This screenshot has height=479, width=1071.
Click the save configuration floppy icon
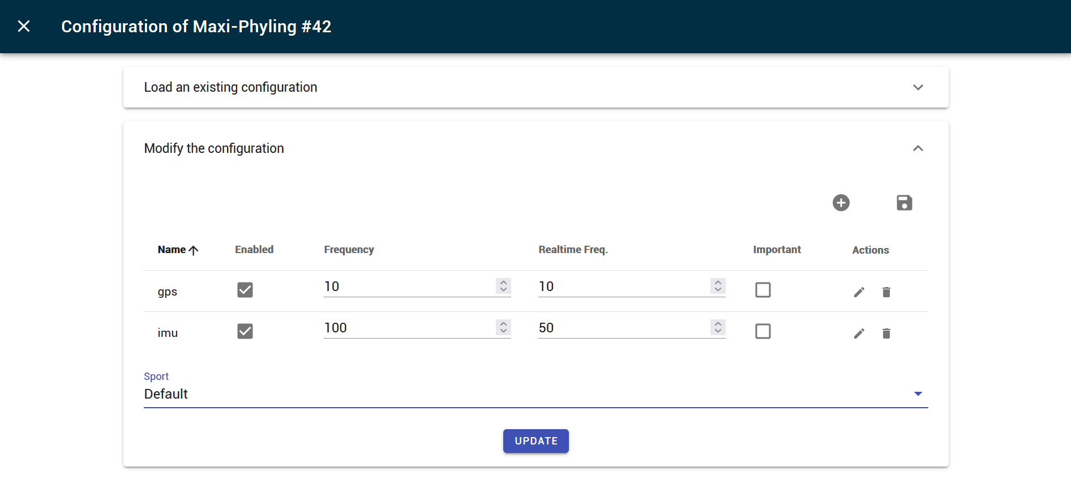[x=905, y=203]
